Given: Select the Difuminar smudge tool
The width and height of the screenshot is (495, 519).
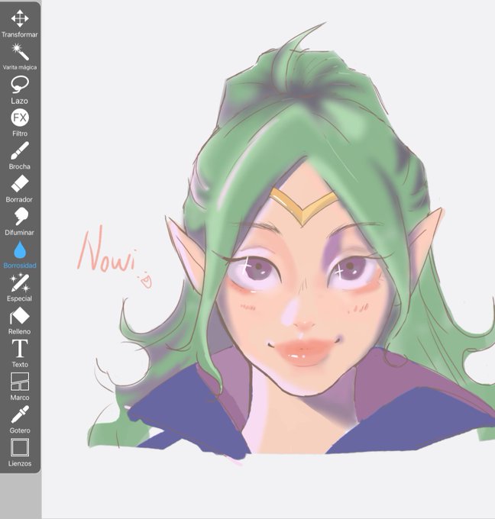Looking at the screenshot, I should (x=20, y=221).
